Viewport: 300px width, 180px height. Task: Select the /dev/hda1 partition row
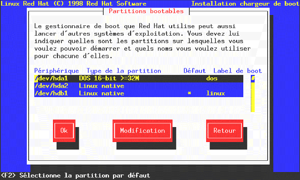pyautogui.click(x=139, y=78)
